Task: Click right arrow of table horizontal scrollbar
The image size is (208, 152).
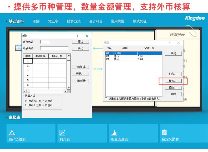Action: [x=65, y=91]
